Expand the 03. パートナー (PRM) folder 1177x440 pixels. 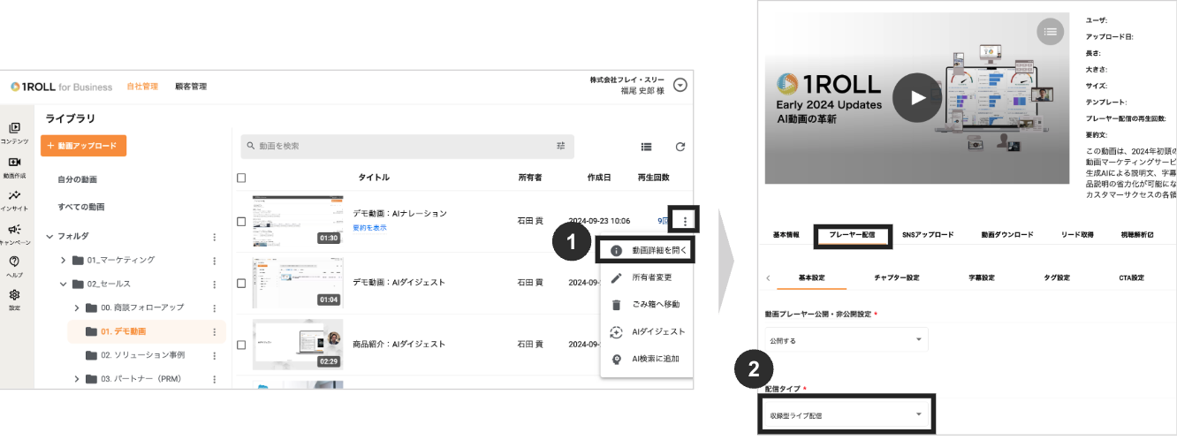point(77,379)
